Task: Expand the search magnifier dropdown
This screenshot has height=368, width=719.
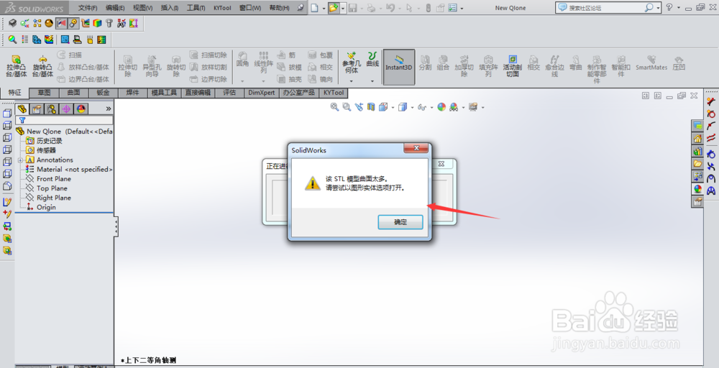Action: pos(659,8)
